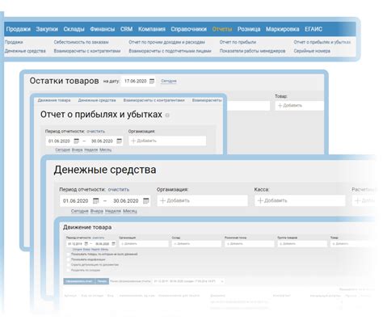Click the wider blue build-report button in Движение товара
This screenshot has width=383, height=324.
[x=79, y=281]
